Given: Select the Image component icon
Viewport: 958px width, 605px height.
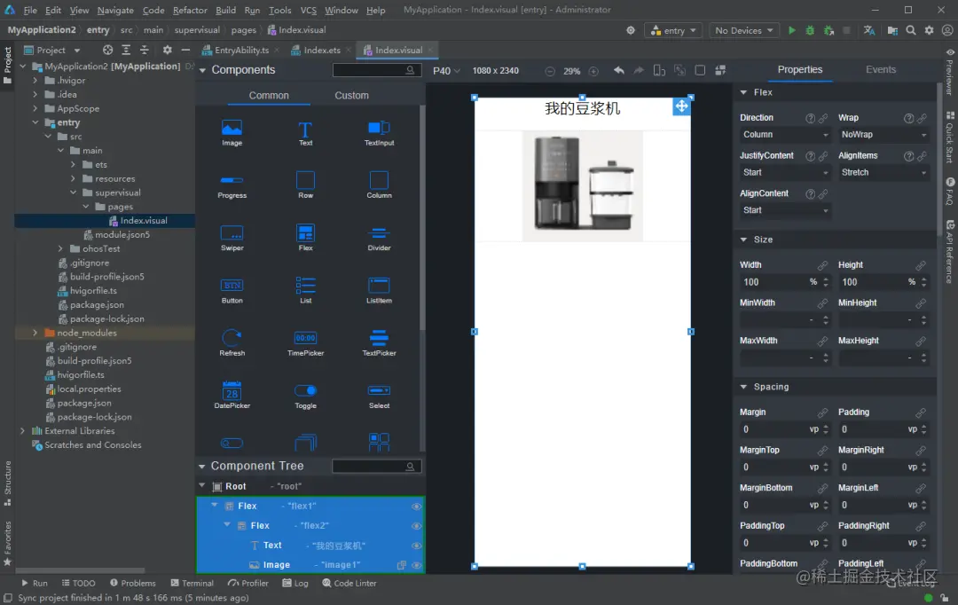Looking at the screenshot, I should (232, 129).
